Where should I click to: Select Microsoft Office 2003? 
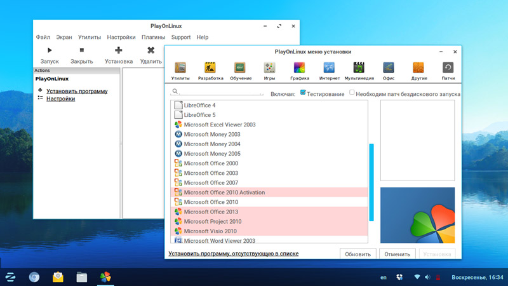coord(269,173)
